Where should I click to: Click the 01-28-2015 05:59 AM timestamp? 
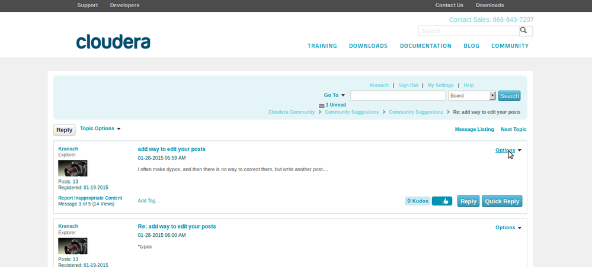click(162, 158)
